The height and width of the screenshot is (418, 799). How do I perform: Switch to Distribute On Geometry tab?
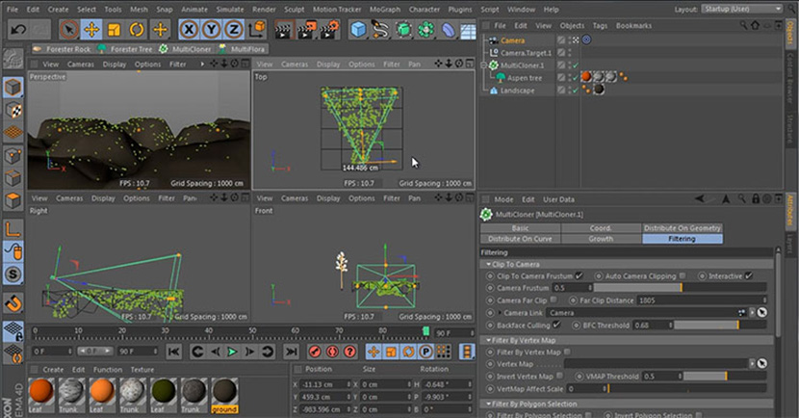click(x=682, y=228)
